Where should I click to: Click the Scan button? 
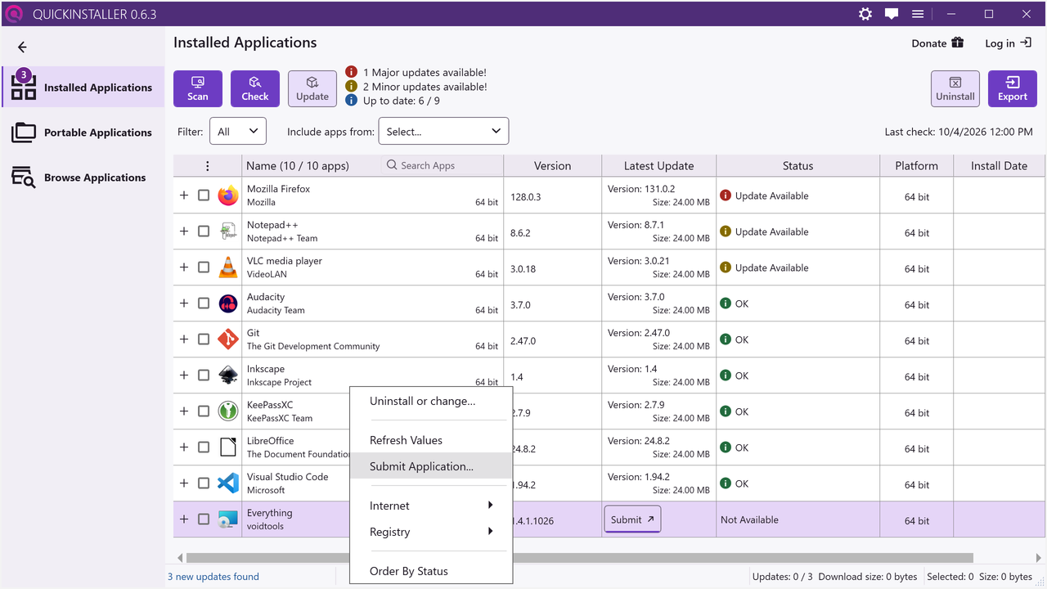point(198,88)
